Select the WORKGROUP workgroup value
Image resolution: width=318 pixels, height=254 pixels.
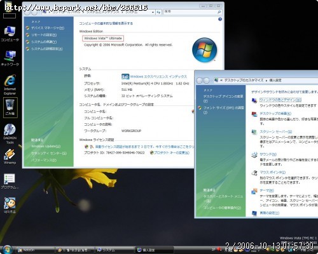coord(131,131)
